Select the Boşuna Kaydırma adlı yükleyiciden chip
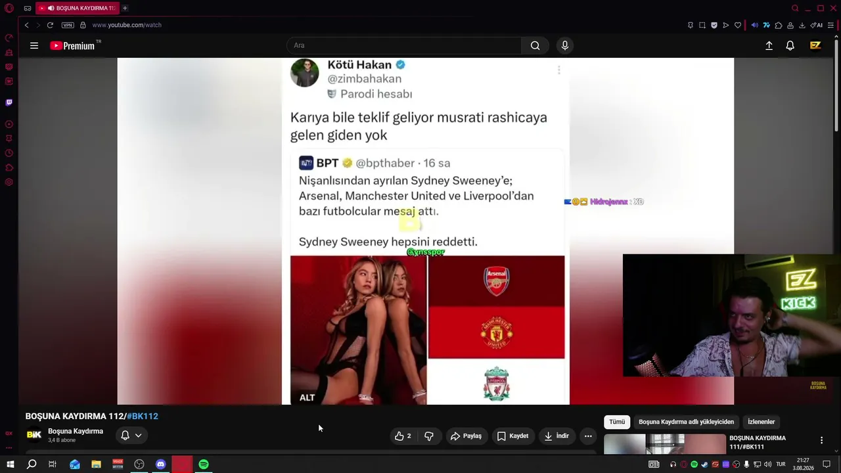841x473 pixels. pyautogui.click(x=686, y=422)
